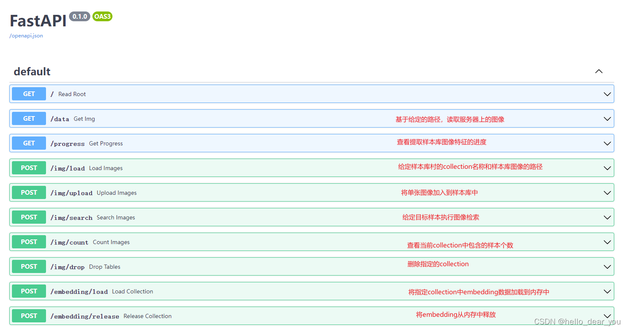Expand the /img/upload endpoint chevron
This screenshot has height=330, width=627.
[x=607, y=193]
